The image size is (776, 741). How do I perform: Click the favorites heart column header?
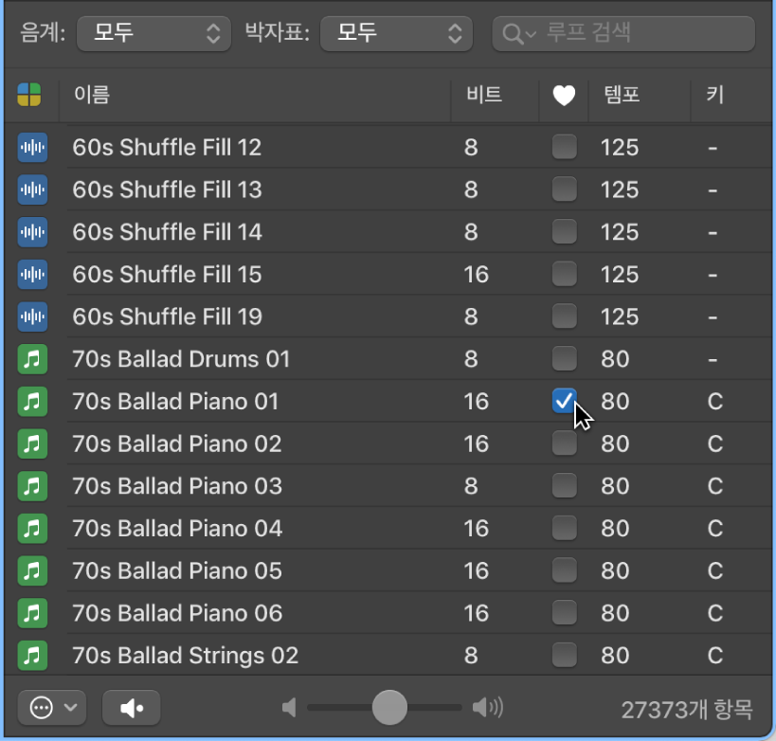pyautogui.click(x=564, y=95)
